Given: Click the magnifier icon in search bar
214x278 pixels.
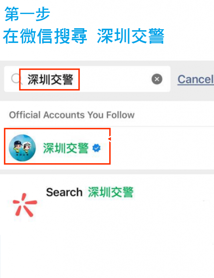Looking at the screenshot, I should point(16,78).
